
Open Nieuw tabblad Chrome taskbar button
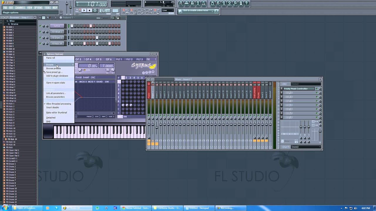[x=136, y=208]
